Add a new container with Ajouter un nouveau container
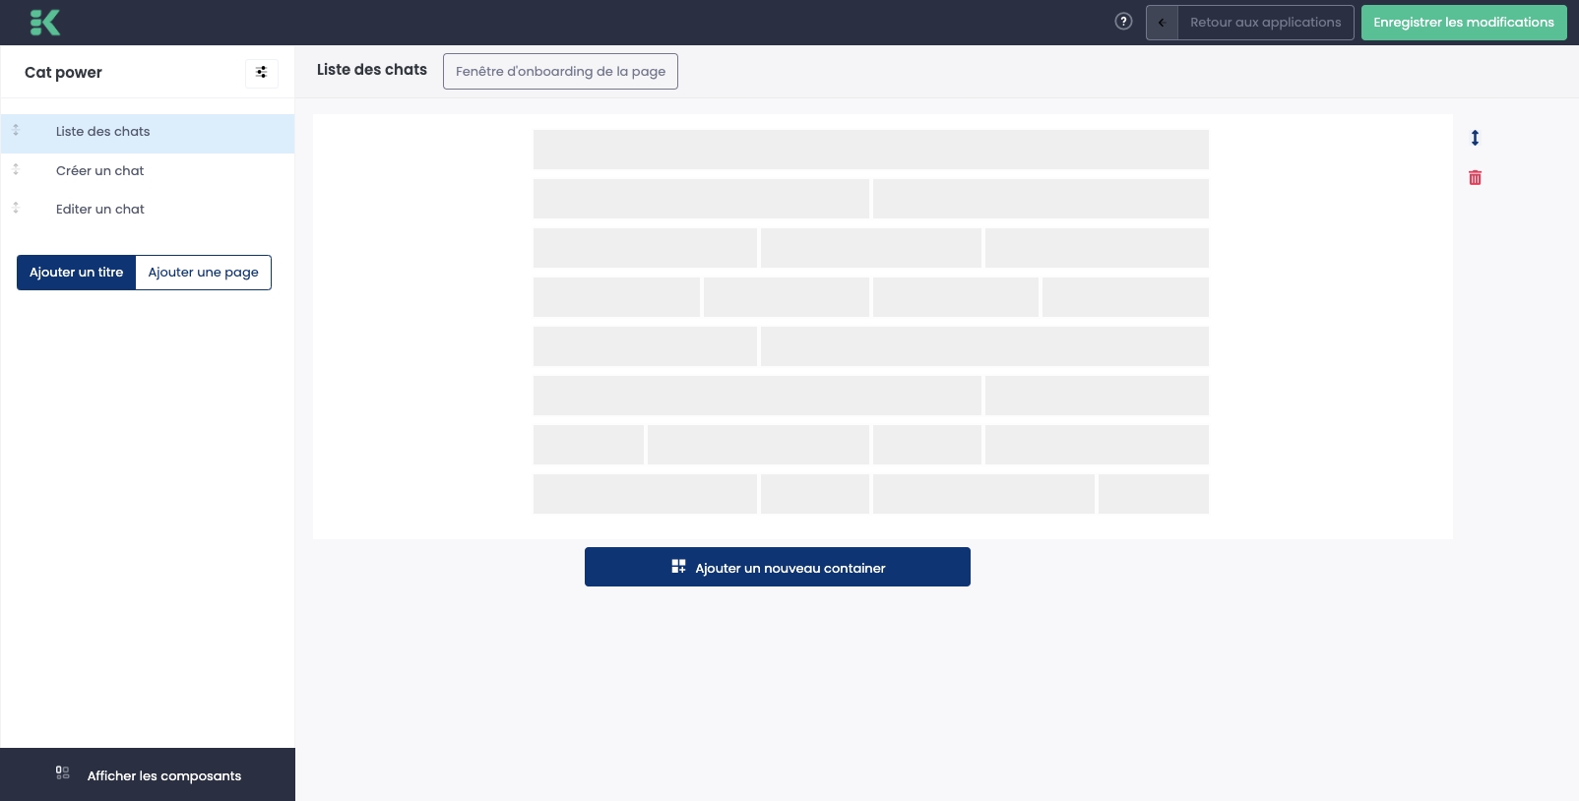 point(777,568)
